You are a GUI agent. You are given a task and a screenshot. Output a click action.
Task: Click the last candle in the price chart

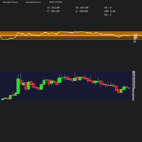tap(129, 88)
